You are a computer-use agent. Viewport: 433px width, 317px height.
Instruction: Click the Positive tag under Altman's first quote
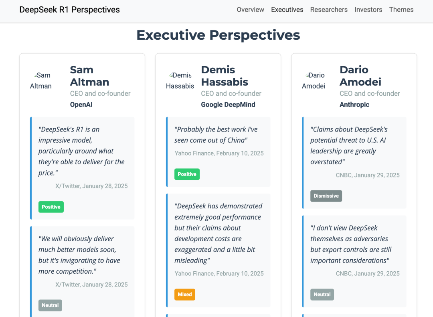pyautogui.click(x=51, y=207)
